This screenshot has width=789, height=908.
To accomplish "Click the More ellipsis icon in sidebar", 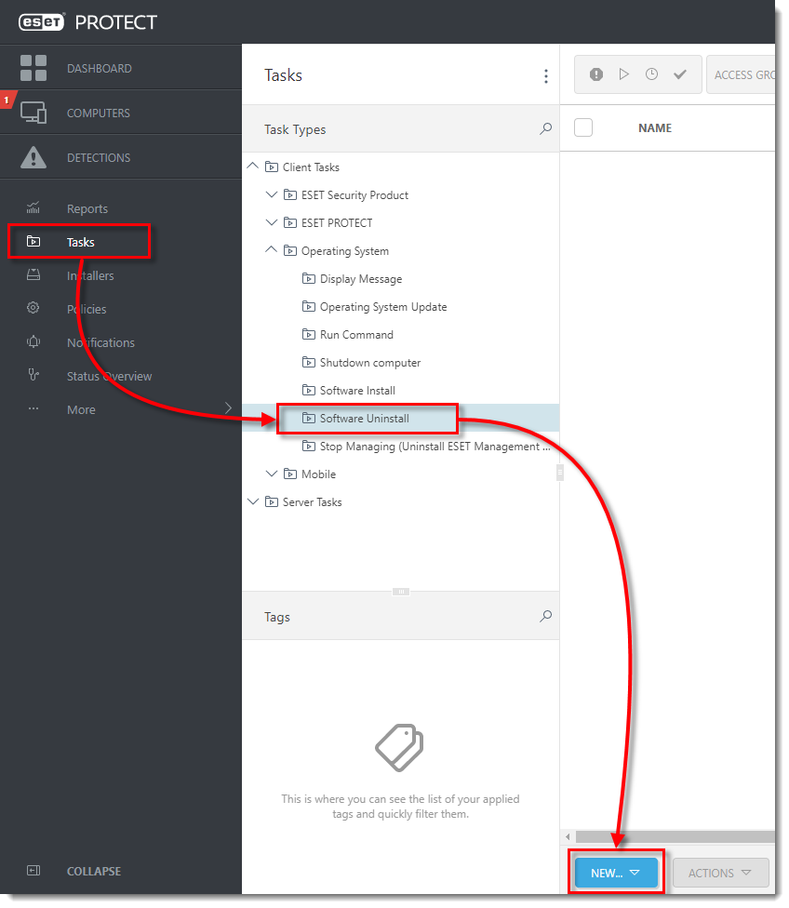I will 33,408.
